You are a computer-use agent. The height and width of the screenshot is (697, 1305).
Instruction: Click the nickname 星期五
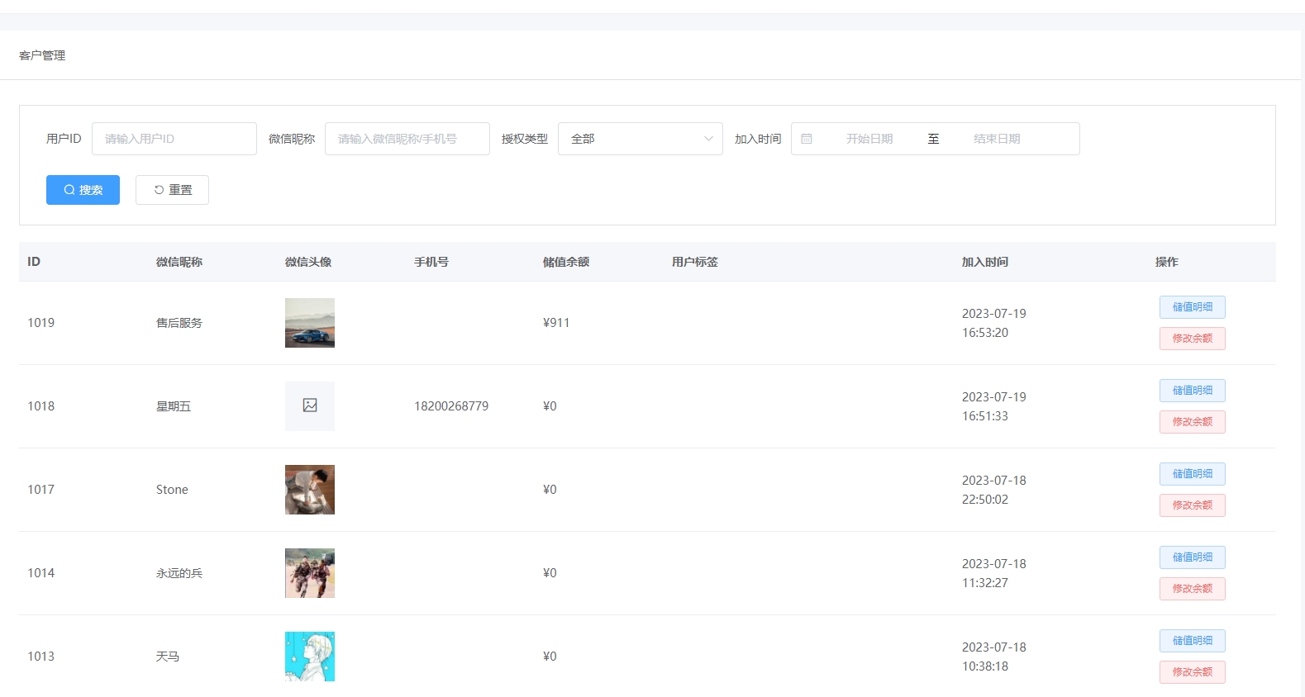pyautogui.click(x=174, y=406)
